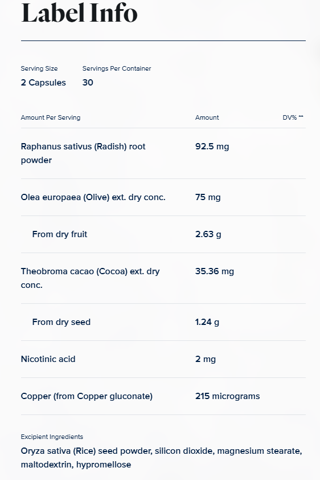Select the Amount column header
The width and height of the screenshot is (320, 480).
pos(207,117)
